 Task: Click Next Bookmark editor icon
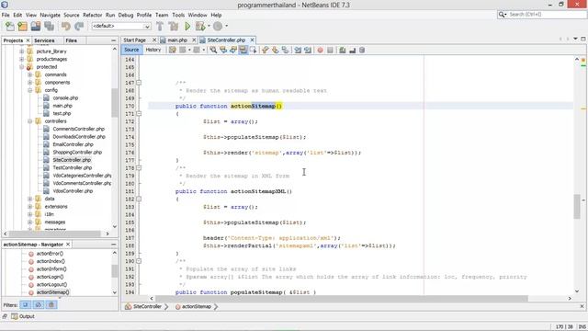tap(276, 50)
